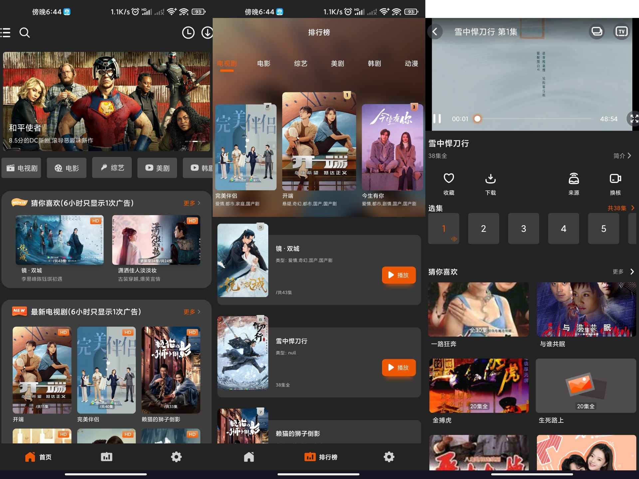Open cast screen icon in the player
Viewport: 639px width, 479px height.
click(x=597, y=32)
